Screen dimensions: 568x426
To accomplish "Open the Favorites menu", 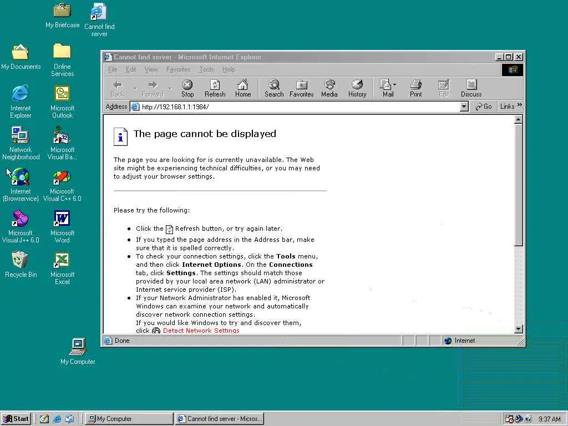I will [178, 69].
